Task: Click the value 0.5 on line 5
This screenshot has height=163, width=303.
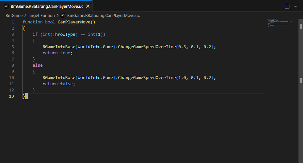Action: point(182,47)
